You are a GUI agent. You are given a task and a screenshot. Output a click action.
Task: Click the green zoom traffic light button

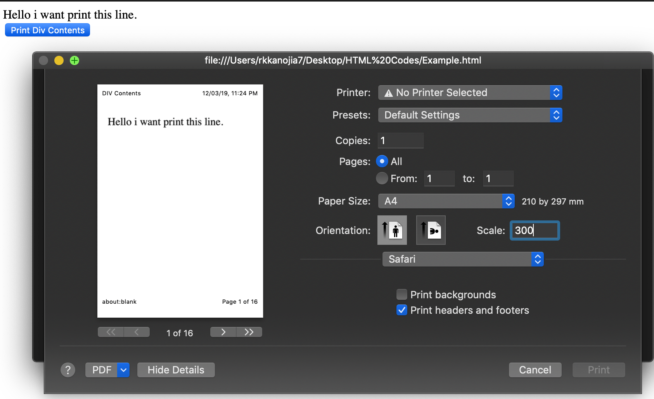tap(74, 60)
